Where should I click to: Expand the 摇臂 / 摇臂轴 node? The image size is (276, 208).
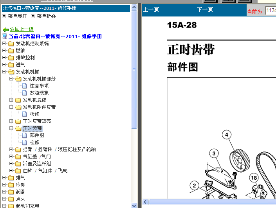11,149
